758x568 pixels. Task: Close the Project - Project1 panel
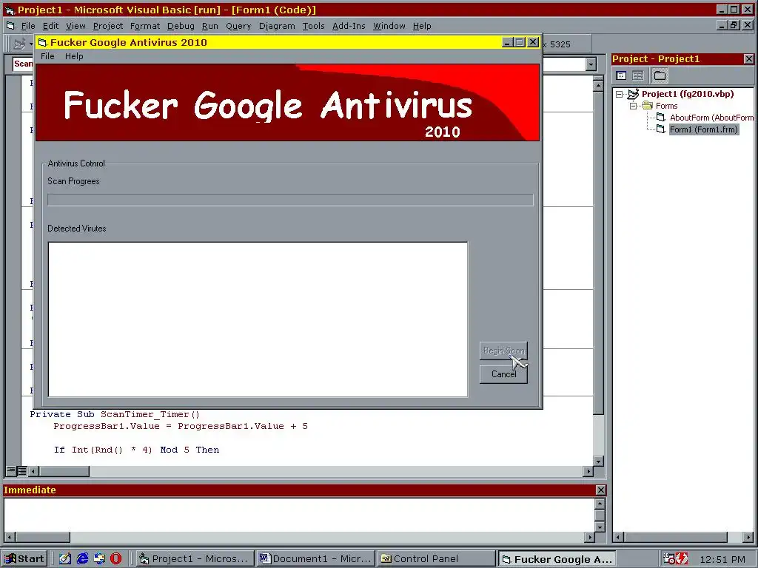click(748, 59)
